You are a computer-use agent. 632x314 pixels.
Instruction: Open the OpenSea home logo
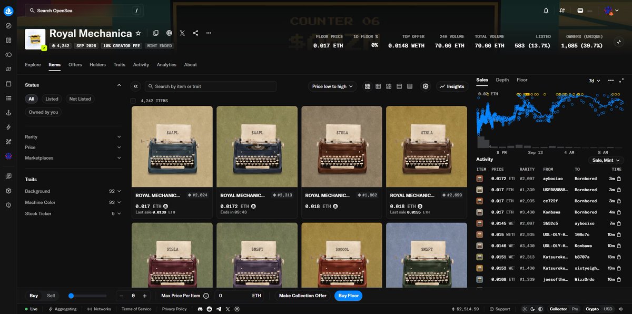coord(8,11)
